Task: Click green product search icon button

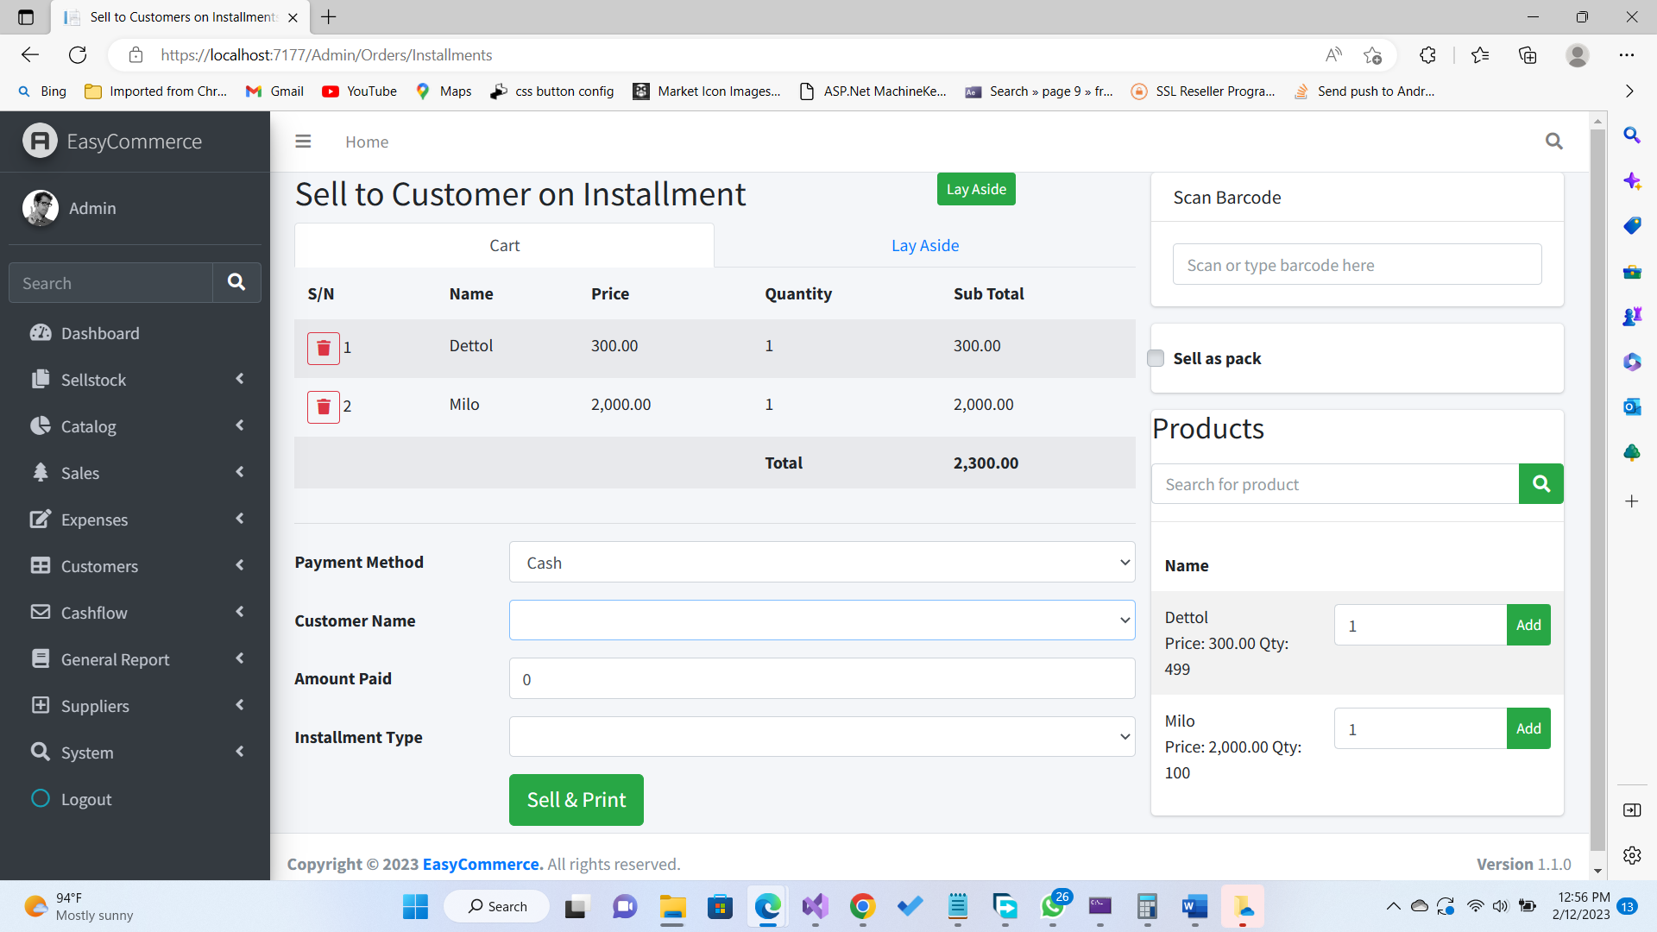Action: 1540,484
